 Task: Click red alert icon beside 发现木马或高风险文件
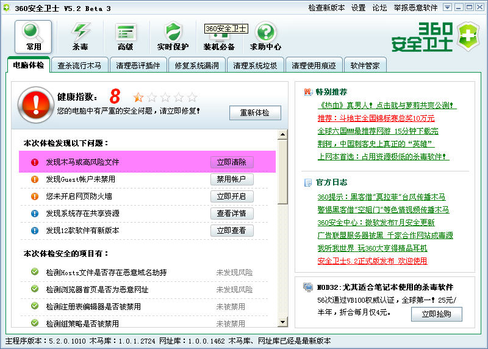[35, 162]
